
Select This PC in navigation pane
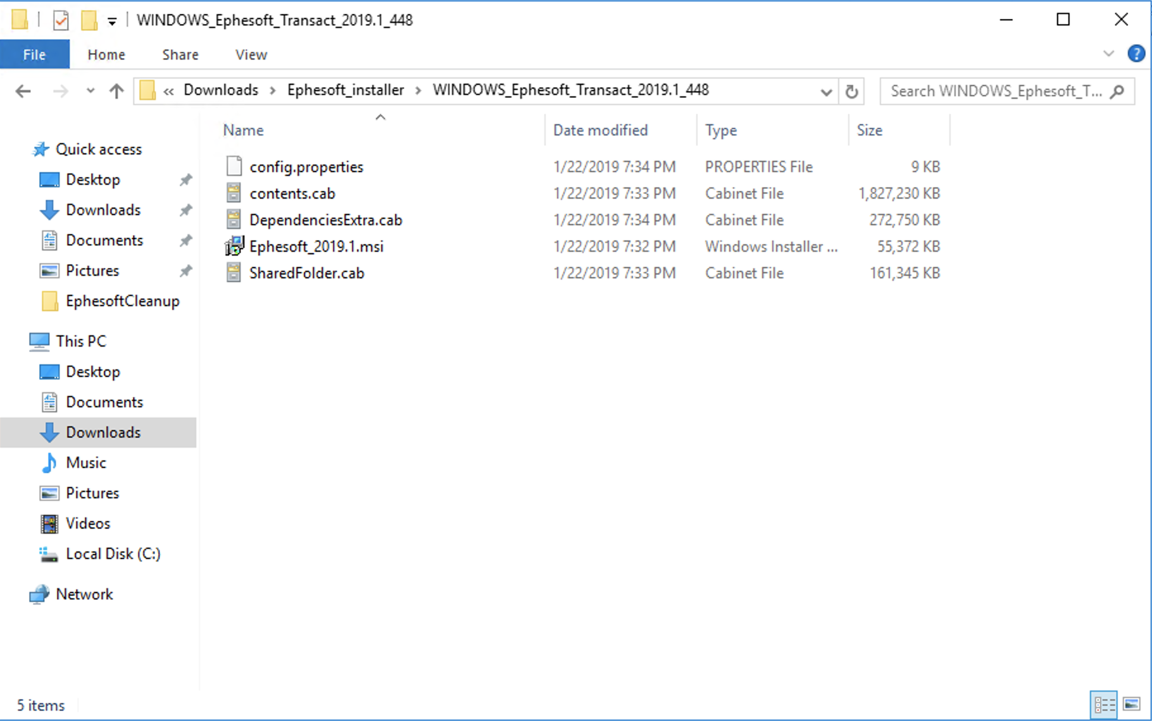[81, 342]
